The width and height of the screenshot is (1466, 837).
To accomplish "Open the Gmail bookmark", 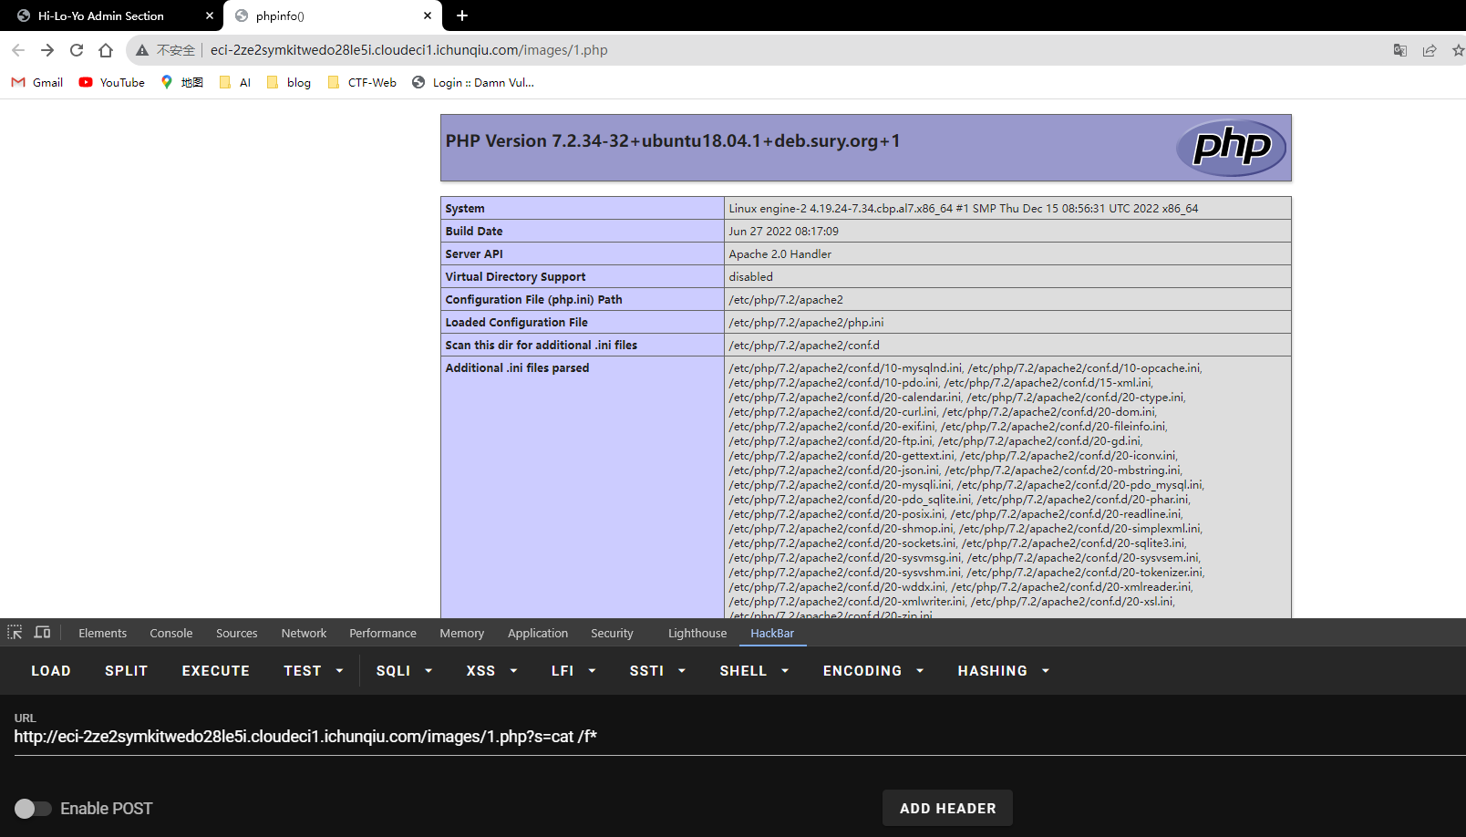I will tap(37, 82).
